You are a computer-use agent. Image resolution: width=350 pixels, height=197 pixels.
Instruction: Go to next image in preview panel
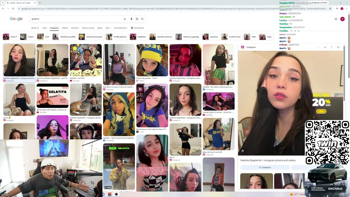coord(325,47)
